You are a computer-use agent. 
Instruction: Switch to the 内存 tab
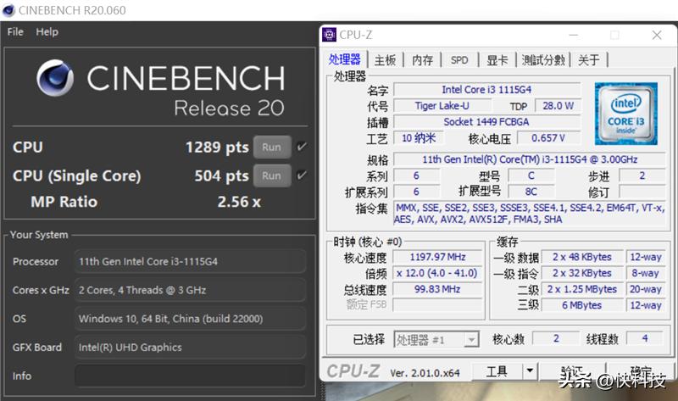(x=422, y=60)
